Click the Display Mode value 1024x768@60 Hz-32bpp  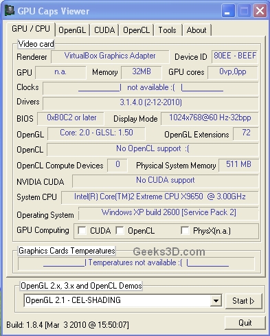[x=210, y=118]
